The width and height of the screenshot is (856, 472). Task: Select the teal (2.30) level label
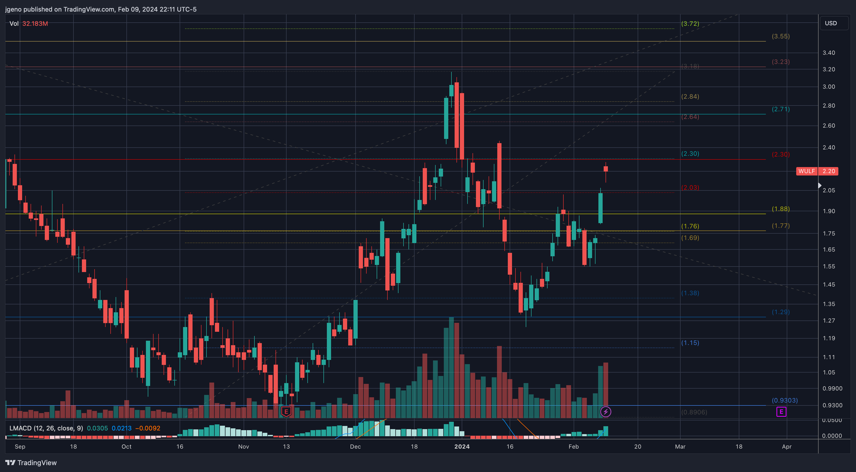coord(690,154)
